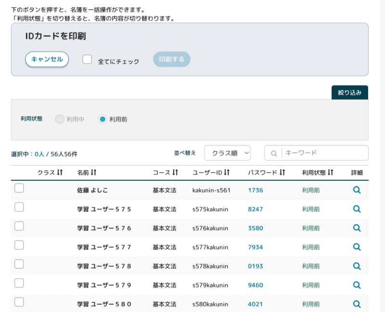Click the name 学習 ユーザー５８０
Screen dimensions: 385x312
(x=104, y=304)
